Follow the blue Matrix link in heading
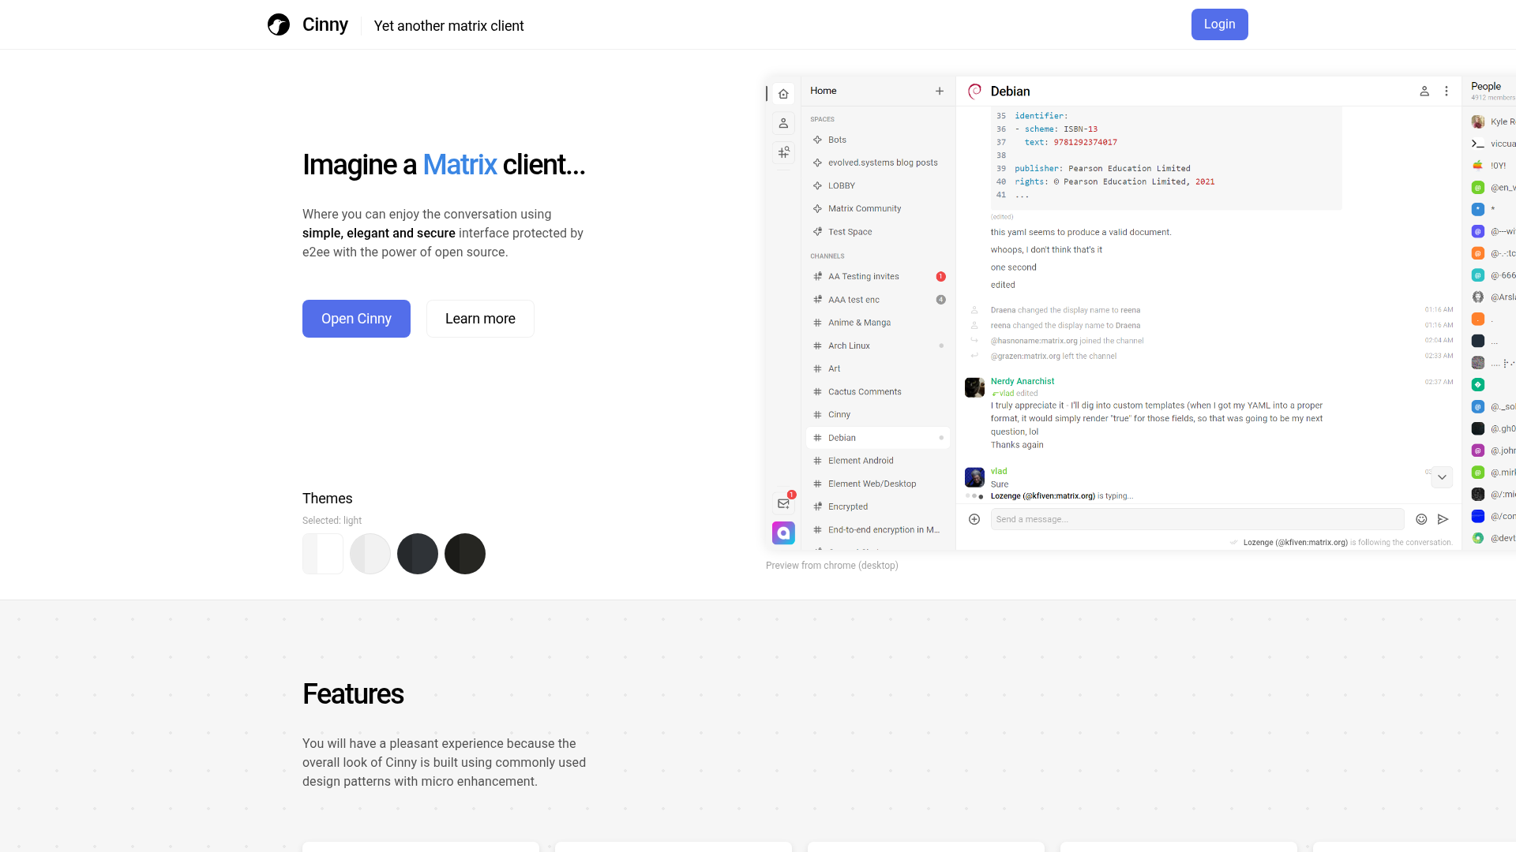 [460, 164]
